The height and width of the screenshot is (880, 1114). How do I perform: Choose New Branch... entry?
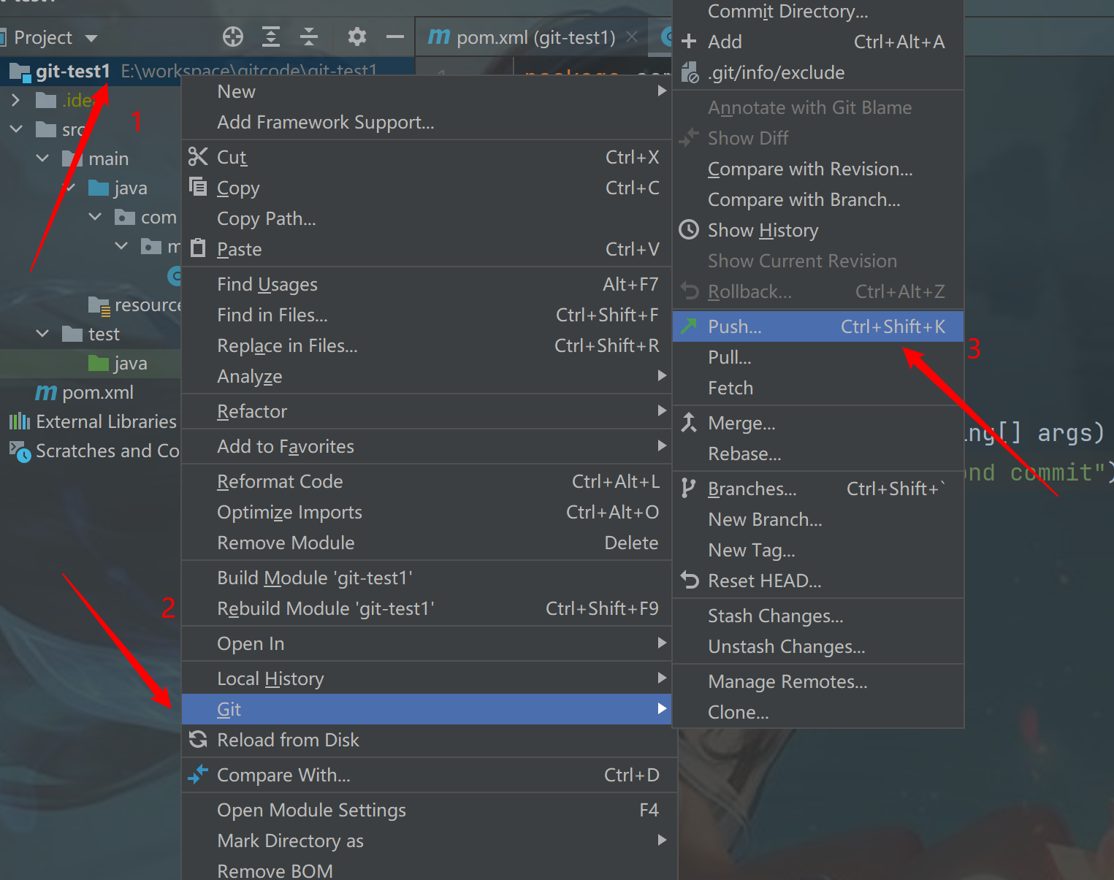tap(818, 519)
